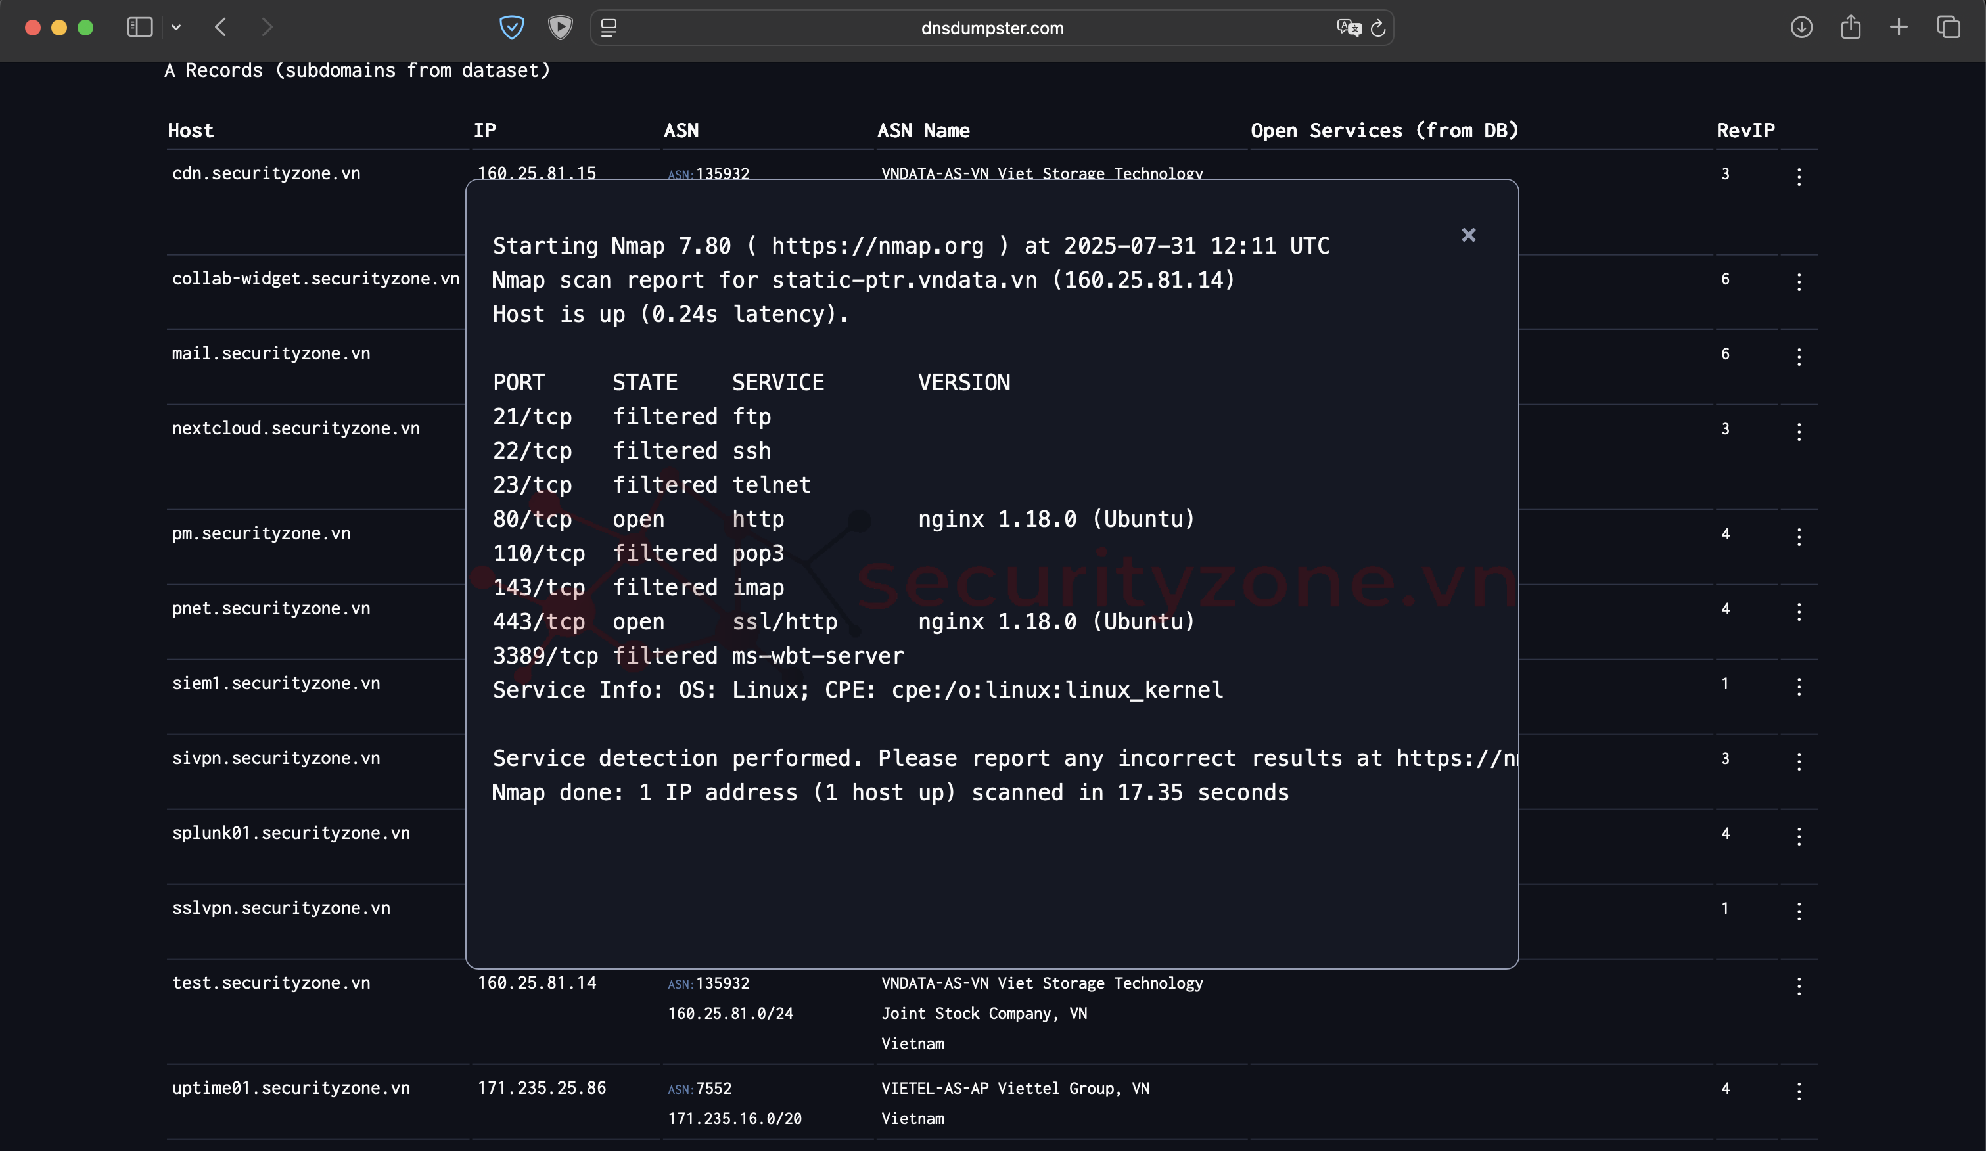Select the pnet.securityzone.vn host
Screen dimensions: 1986x1151
pos(271,608)
